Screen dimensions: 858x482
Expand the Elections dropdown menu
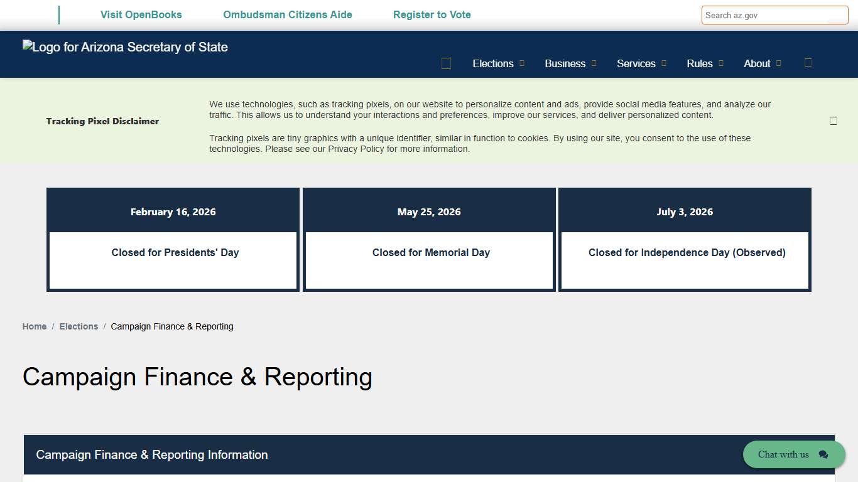tap(493, 63)
